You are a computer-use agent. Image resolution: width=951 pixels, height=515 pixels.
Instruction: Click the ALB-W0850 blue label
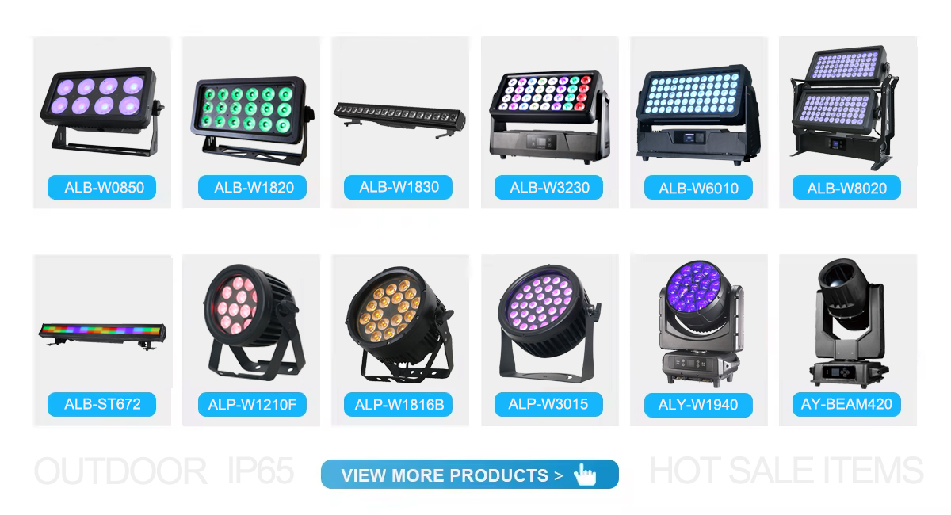101,188
